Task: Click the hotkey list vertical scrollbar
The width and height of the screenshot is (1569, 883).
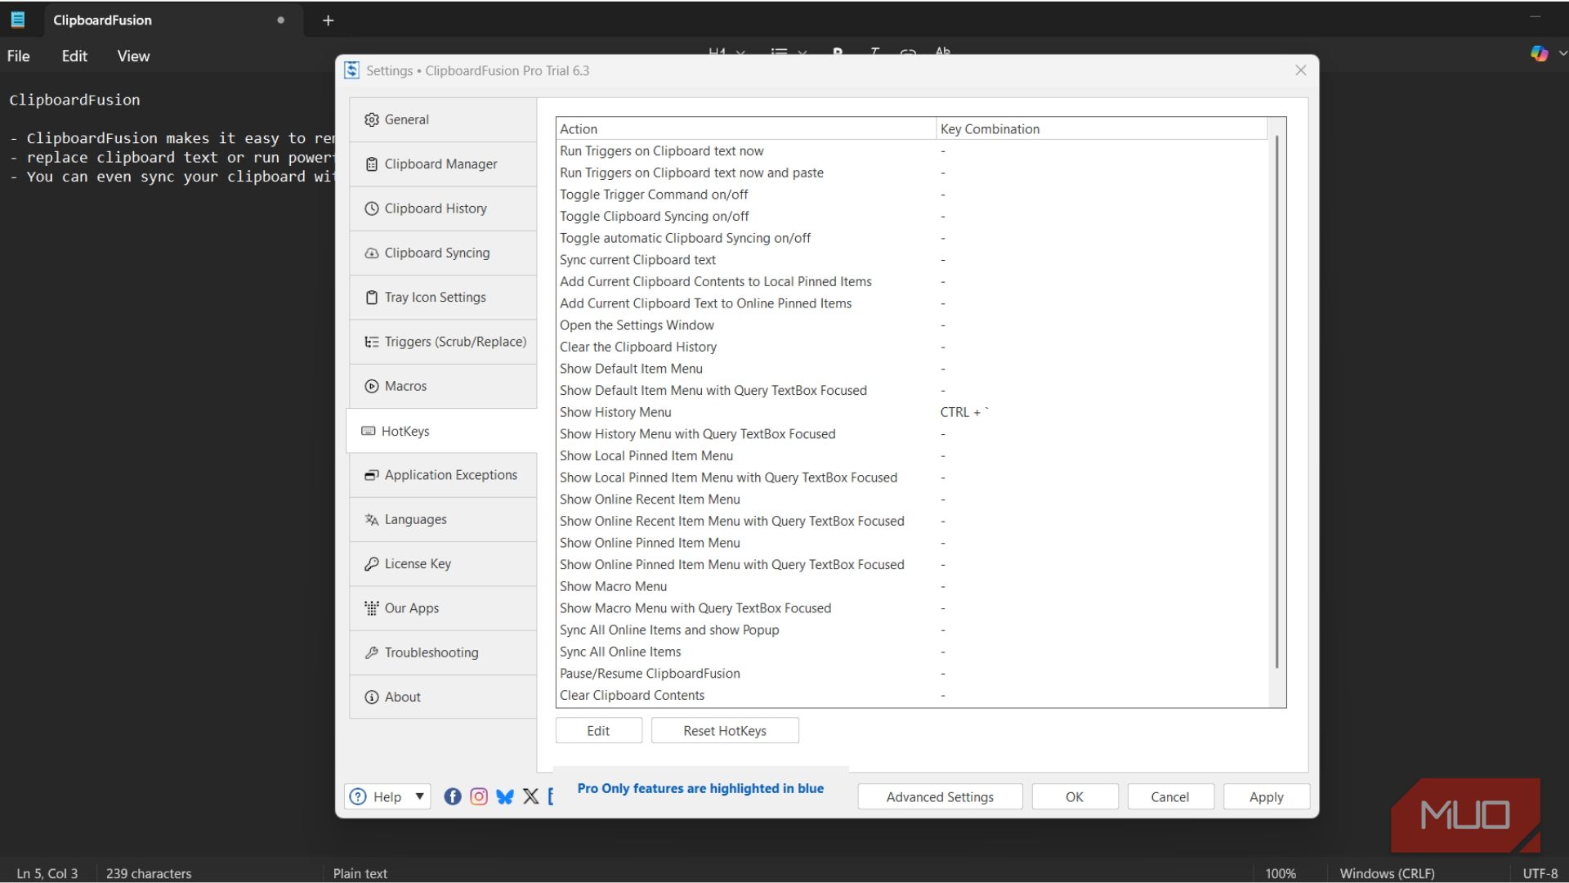Action: point(1276,402)
